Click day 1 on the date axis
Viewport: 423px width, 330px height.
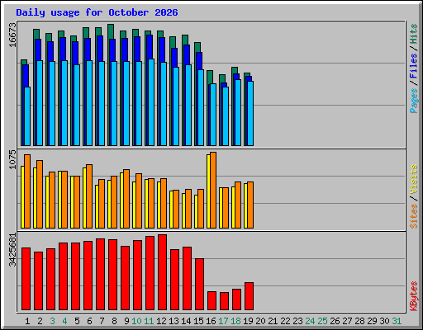click(27, 321)
